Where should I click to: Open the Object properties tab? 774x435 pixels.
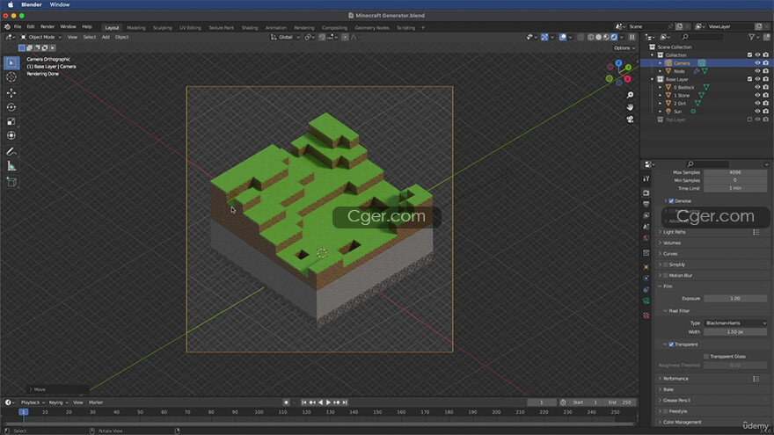[x=646, y=267]
